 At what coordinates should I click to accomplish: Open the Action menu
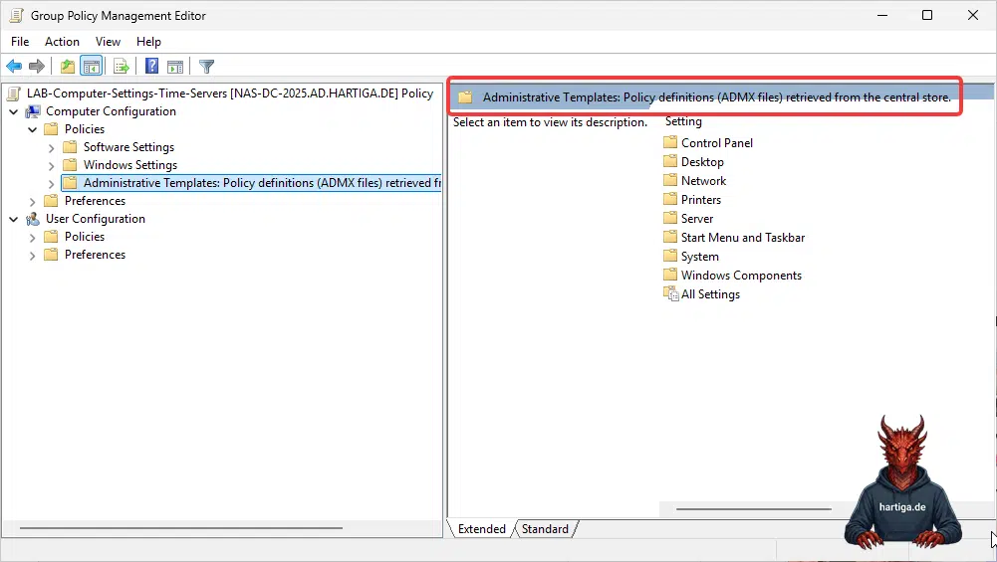[x=62, y=41]
